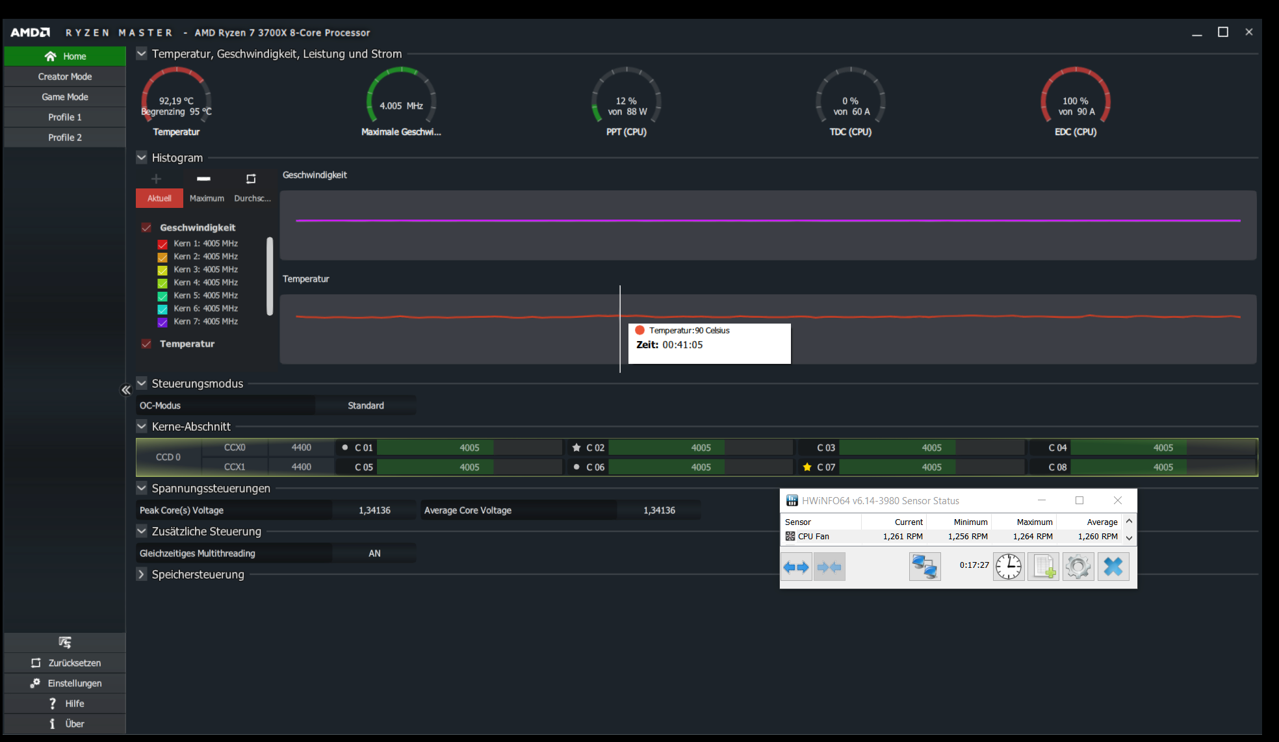
Task: Reset HWiNFO timer using clock icon
Action: click(x=1008, y=567)
